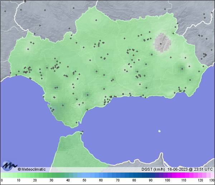Click the Meteoclimatic wave logo icon
The height and width of the screenshot is (185, 215).
coord(9,165)
